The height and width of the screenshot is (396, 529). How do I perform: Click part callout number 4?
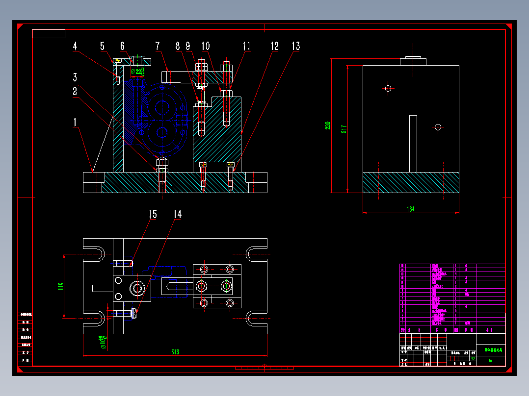click(75, 46)
